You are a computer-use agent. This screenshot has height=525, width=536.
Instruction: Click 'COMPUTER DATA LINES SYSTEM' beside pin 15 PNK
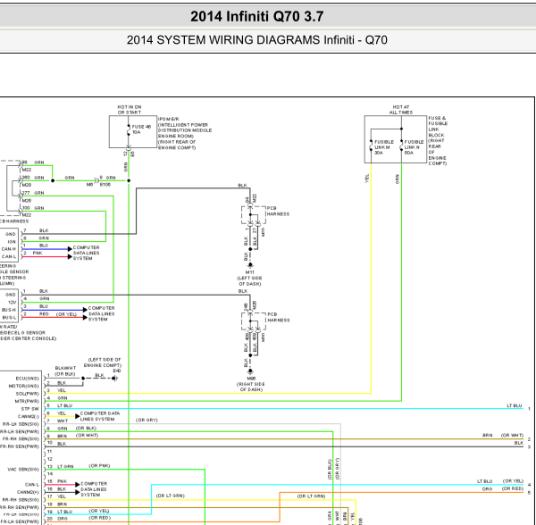[x=94, y=489]
